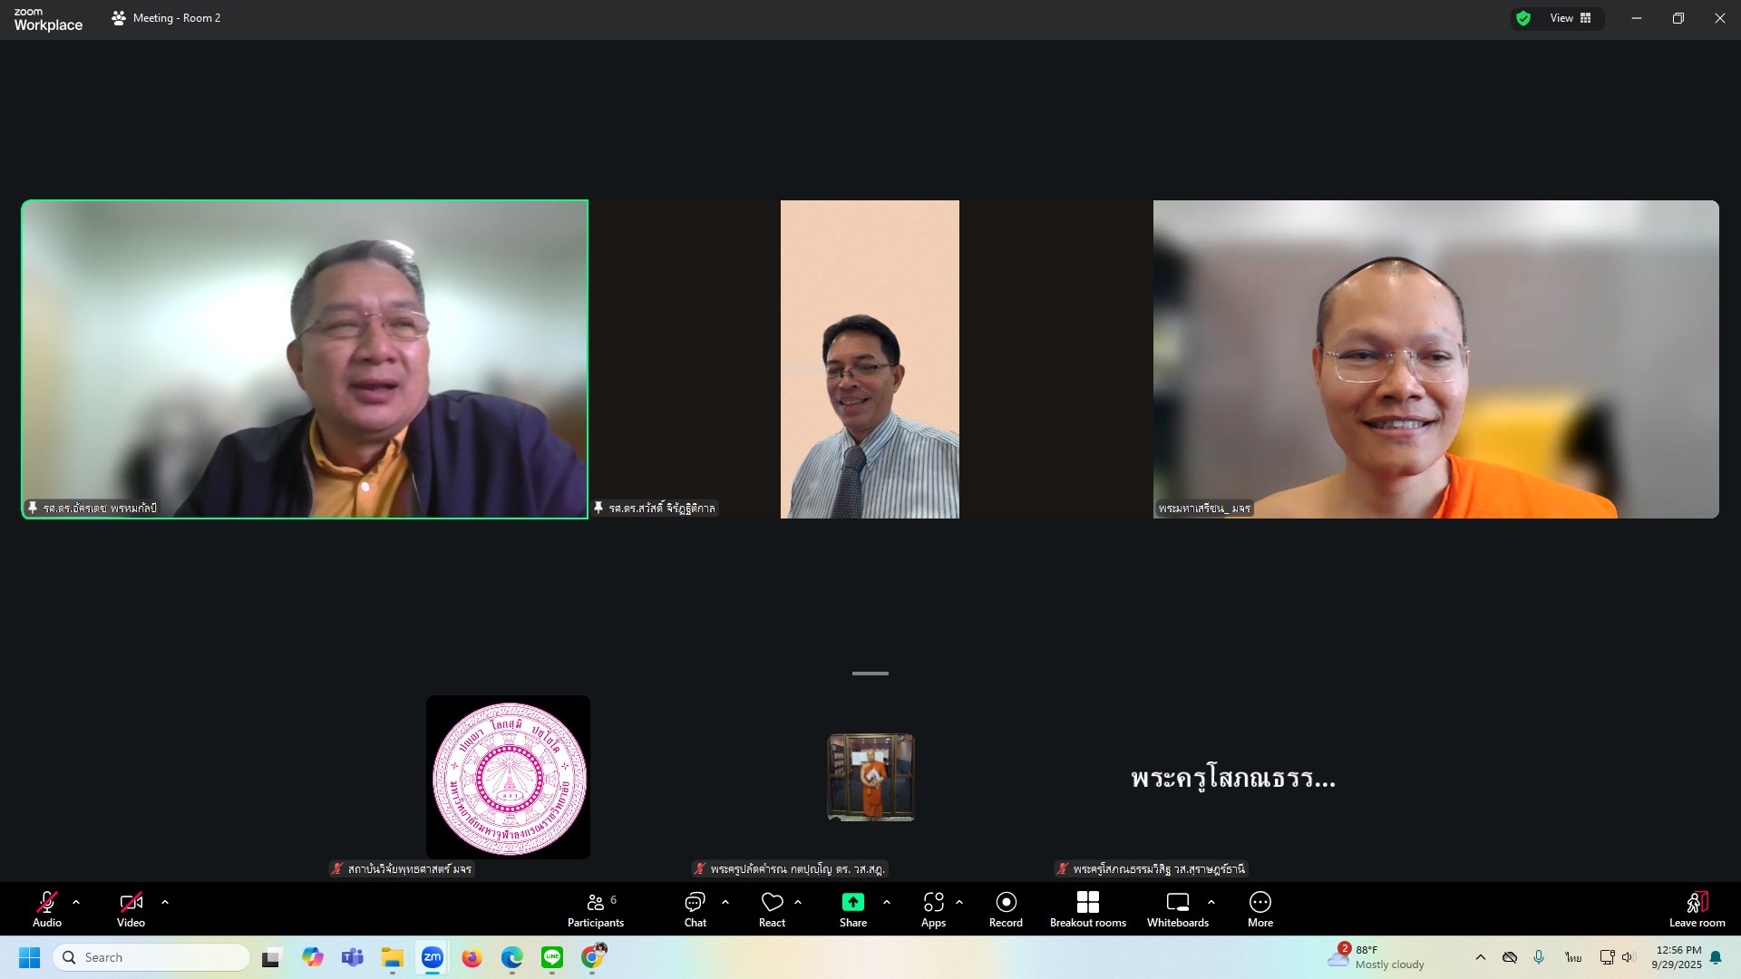1741x979 pixels.
Task: Open the View layout menu
Action: (1571, 18)
